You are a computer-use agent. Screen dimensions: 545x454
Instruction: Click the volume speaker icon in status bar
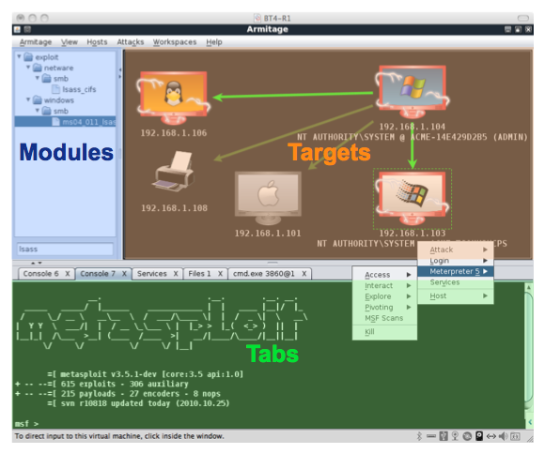click(x=503, y=436)
